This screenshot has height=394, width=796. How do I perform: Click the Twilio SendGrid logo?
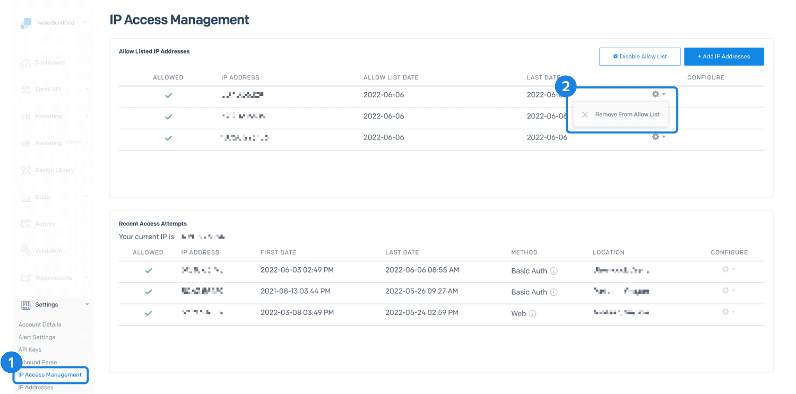(26, 22)
